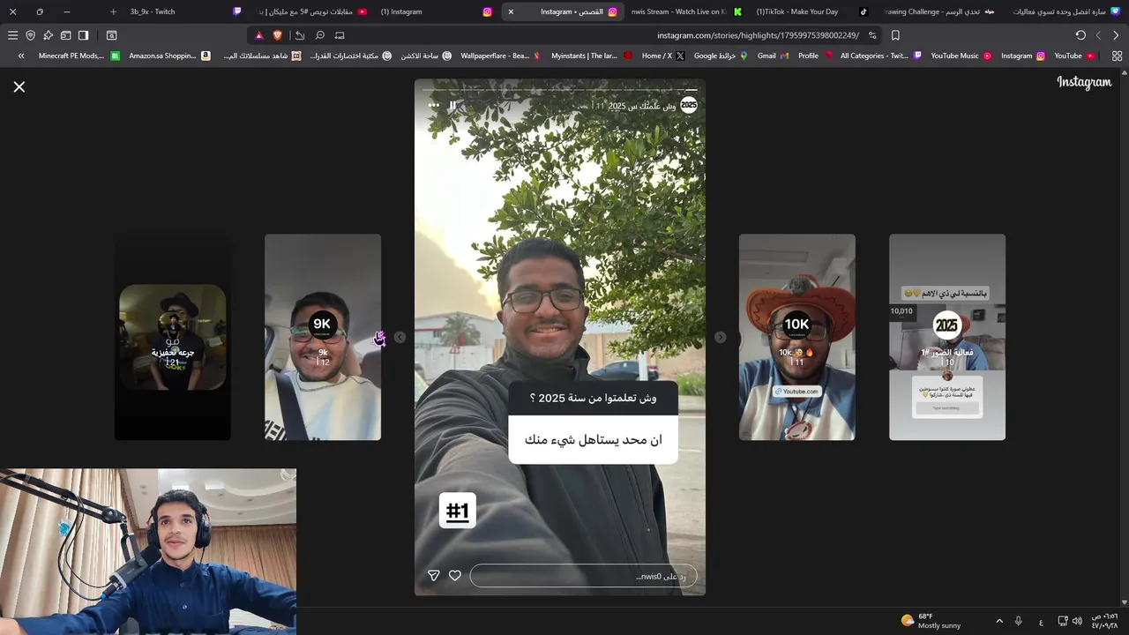Open the Myinstants bookmark
Screen dimensions: 1129x635
click(592, 56)
